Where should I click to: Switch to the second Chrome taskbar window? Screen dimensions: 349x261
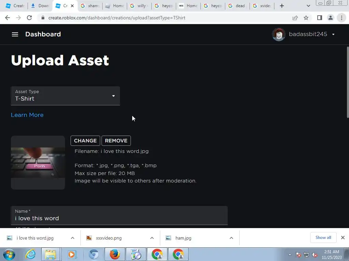coord(178,254)
